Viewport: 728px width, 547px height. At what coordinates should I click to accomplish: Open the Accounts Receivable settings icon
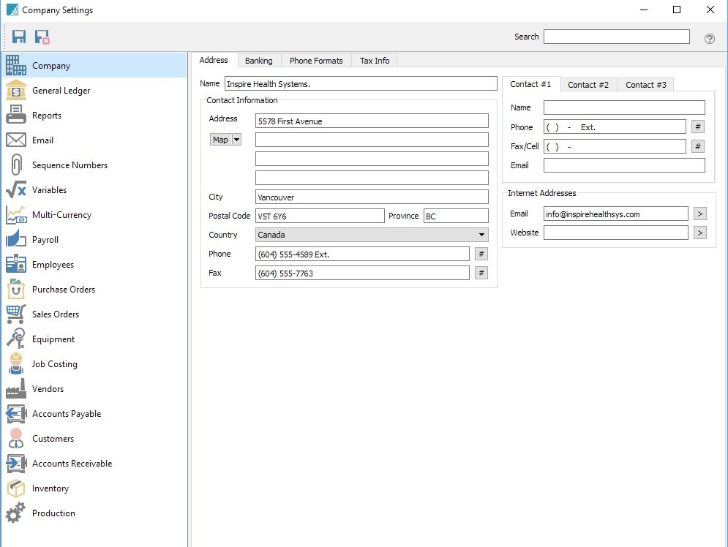(x=15, y=463)
